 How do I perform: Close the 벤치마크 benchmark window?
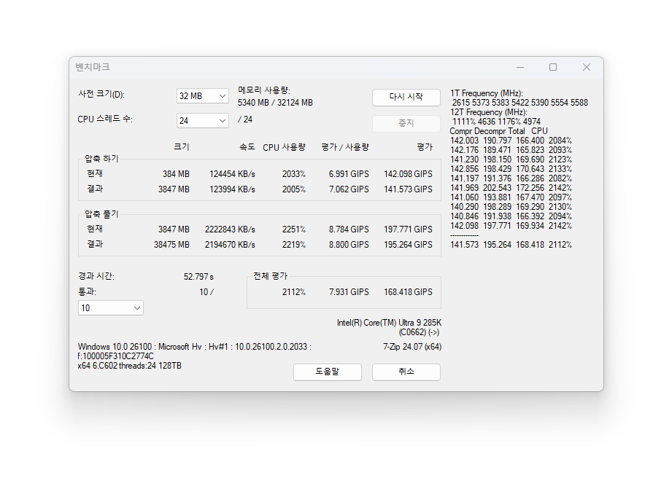(586, 67)
